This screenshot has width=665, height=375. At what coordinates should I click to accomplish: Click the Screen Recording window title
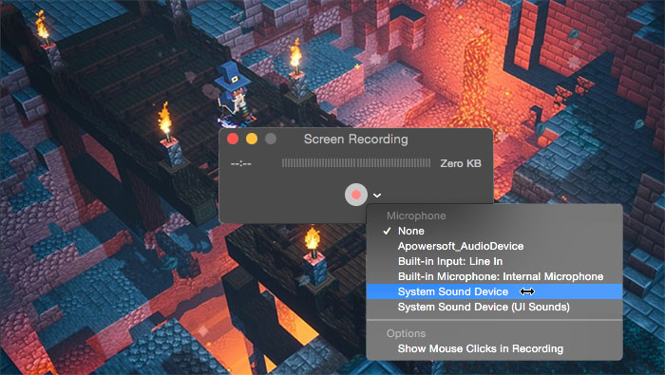356,140
